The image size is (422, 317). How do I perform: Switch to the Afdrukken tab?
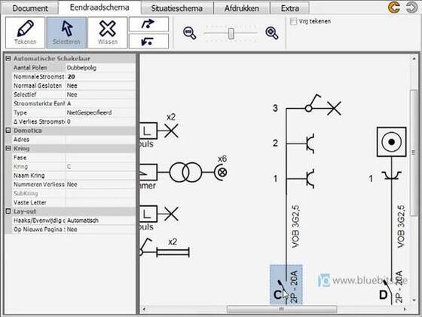pyautogui.click(x=241, y=8)
